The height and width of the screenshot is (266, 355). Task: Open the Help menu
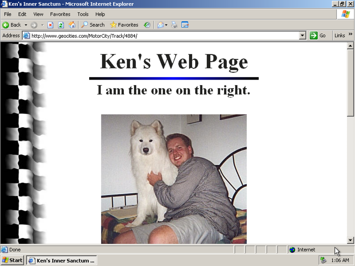100,14
